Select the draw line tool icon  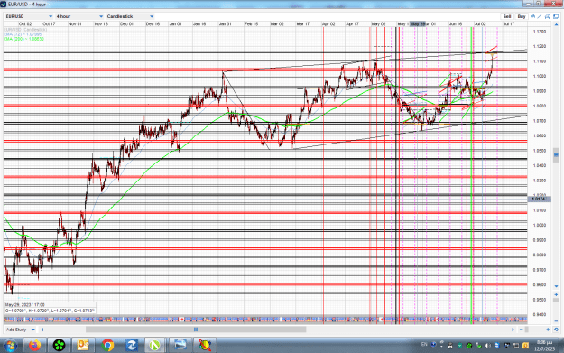540,16
